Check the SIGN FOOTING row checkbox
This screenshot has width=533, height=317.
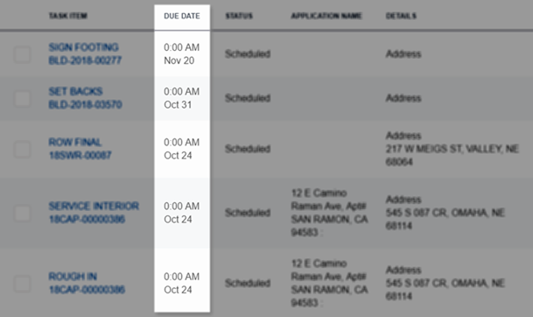[x=23, y=54]
